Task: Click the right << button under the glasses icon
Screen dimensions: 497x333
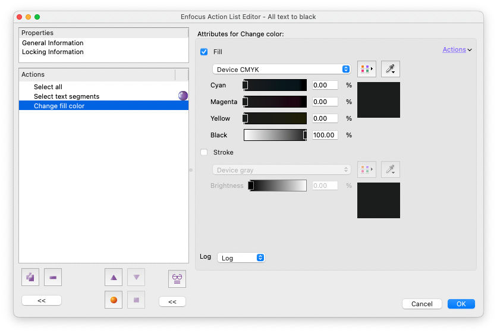Action: coord(172,301)
